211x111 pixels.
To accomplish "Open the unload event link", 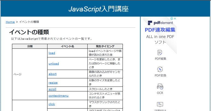I will tap(54, 63).
